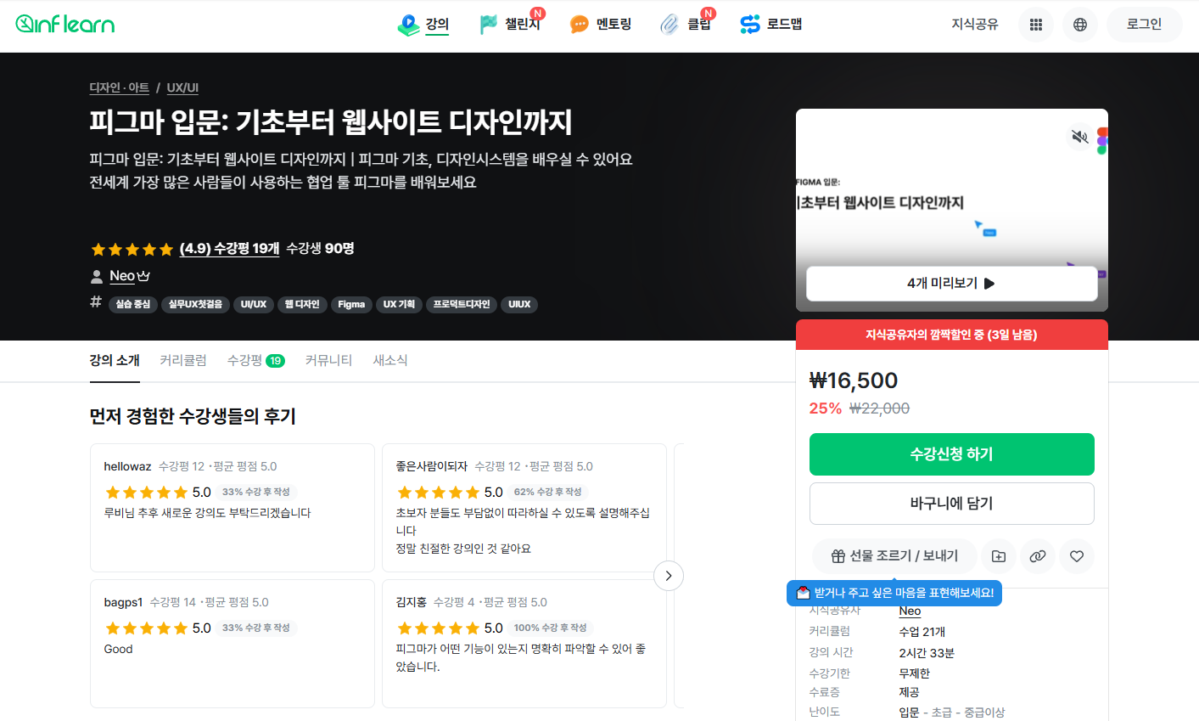Screen dimensions: 1199x721
Task: Select the 실무UX첫걸음 tag
Action: (195, 304)
